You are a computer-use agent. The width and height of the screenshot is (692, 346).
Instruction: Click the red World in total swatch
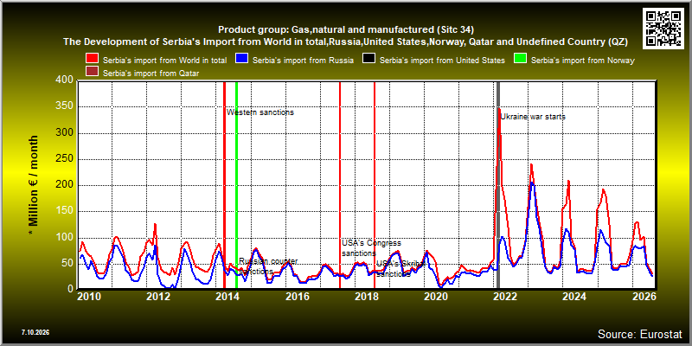92,59
